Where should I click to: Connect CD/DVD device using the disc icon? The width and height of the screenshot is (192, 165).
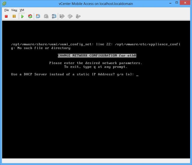(x=70, y=16)
